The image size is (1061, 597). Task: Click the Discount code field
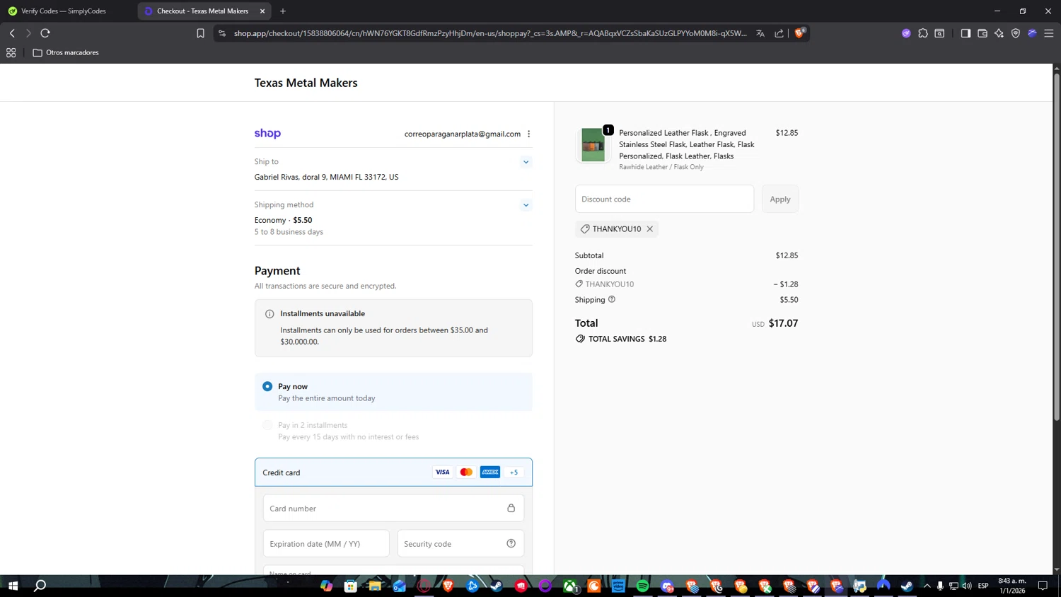(x=664, y=199)
